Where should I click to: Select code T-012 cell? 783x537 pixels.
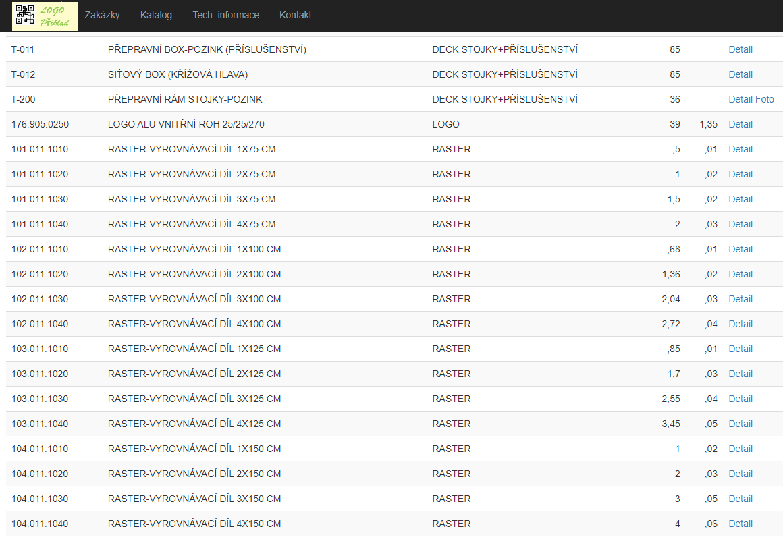(24, 74)
